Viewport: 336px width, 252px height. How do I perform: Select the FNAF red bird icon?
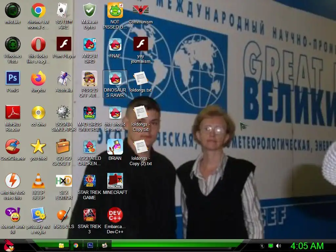coord(115,44)
